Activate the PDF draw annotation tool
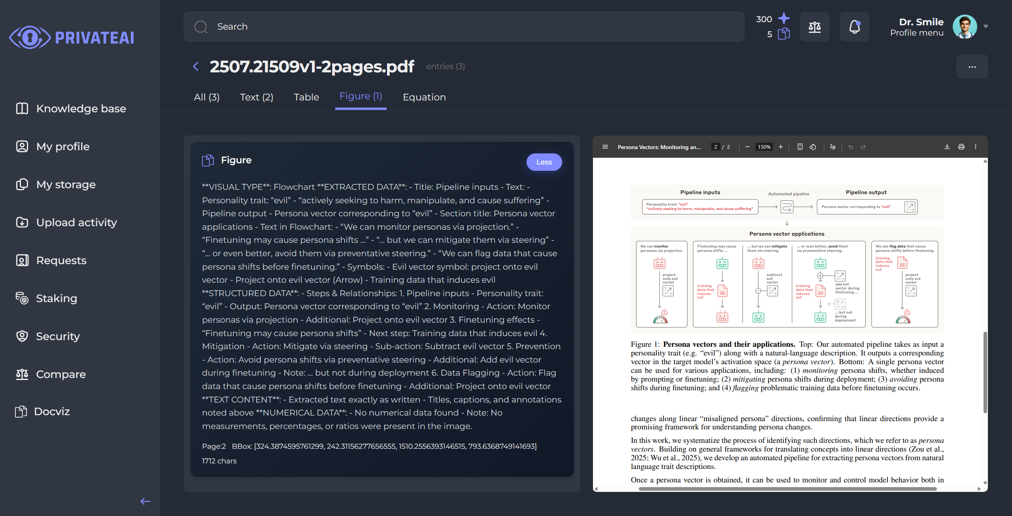The image size is (1012, 516). [x=833, y=147]
